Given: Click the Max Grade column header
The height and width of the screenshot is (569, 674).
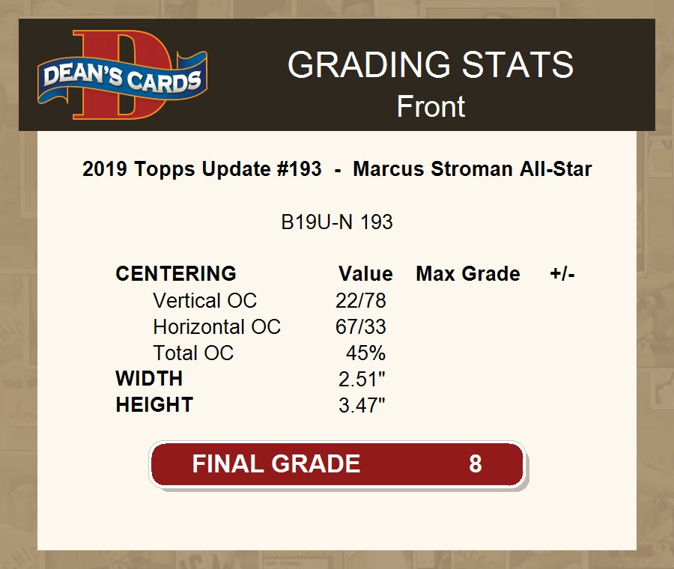Looking at the screenshot, I should (468, 274).
